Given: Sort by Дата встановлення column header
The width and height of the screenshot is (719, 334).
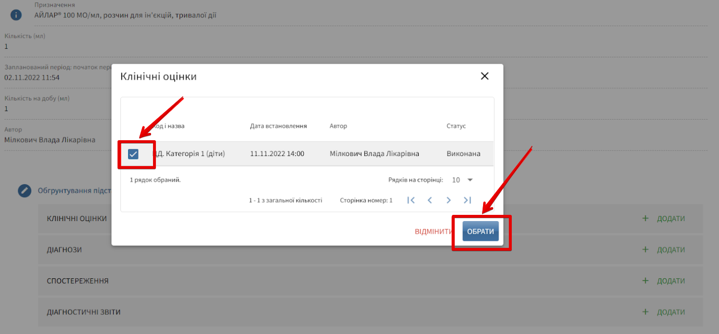Looking at the screenshot, I should [278, 126].
